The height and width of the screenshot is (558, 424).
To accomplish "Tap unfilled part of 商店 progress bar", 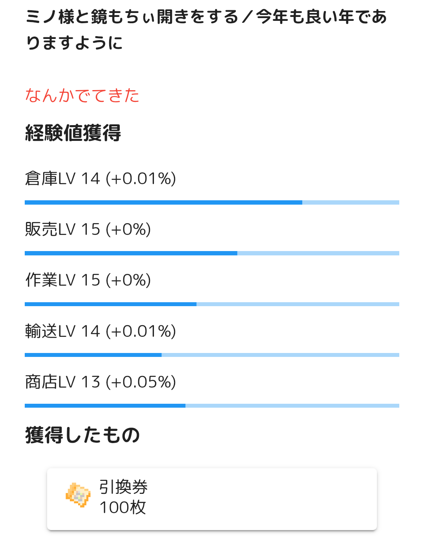I will pos(292,406).
